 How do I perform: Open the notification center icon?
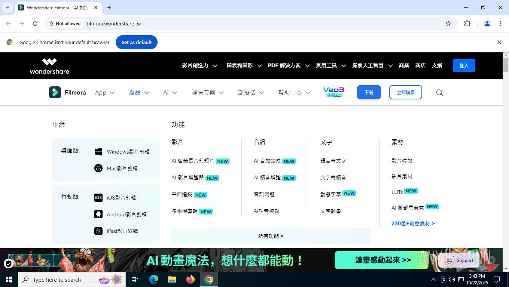(x=497, y=280)
